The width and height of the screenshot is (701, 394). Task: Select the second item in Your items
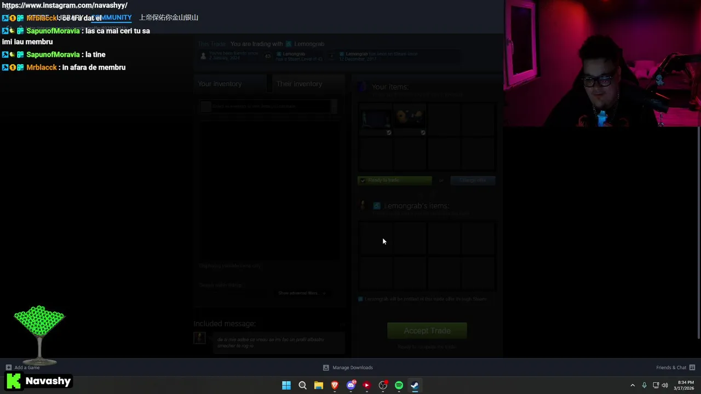[410, 119]
